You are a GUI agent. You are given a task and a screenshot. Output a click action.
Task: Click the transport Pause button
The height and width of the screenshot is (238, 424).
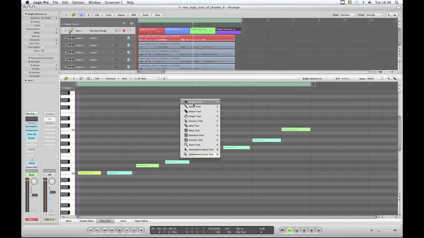coord(134,230)
